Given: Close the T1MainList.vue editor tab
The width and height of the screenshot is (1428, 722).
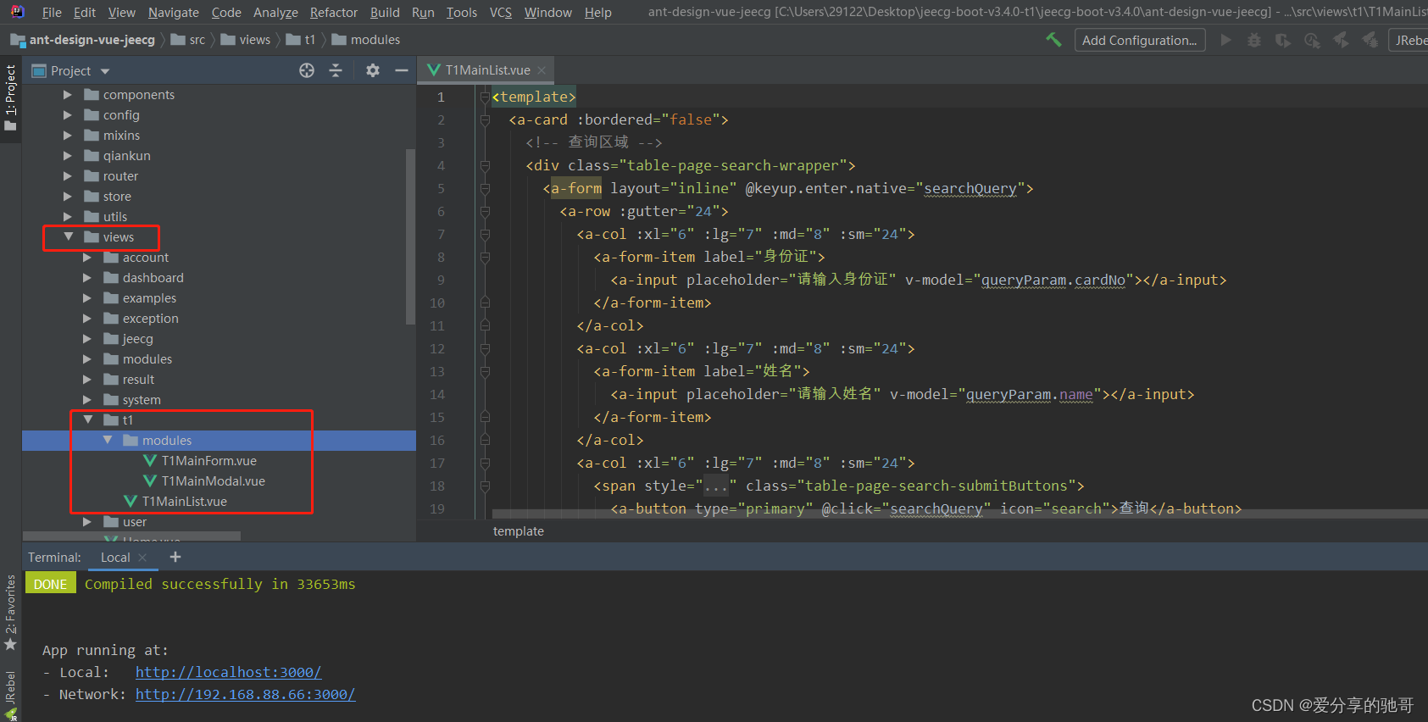Looking at the screenshot, I should (x=542, y=70).
